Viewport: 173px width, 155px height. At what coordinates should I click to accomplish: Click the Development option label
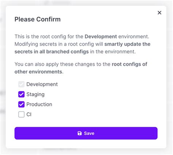click(x=42, y=84)
